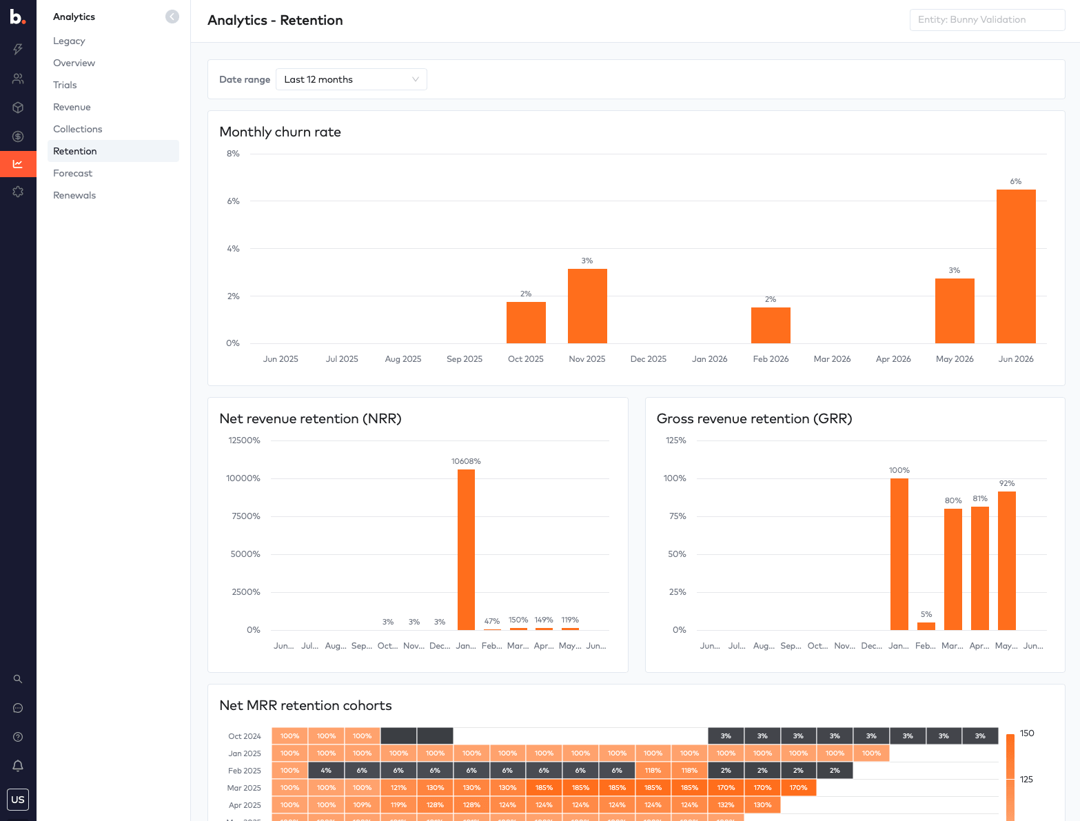Screen dimensions: 1080x821
Task: Click the 10608% NRR bar
Action: click(x=466, y=549)
